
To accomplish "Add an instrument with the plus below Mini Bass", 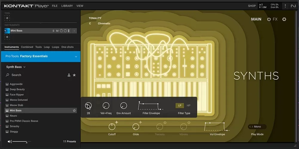I will point(7,37).
